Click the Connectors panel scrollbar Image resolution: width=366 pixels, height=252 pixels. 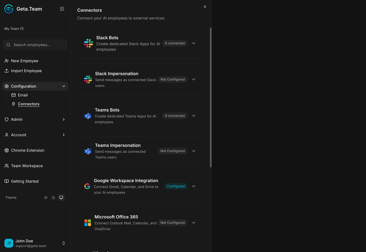(211, 97)
